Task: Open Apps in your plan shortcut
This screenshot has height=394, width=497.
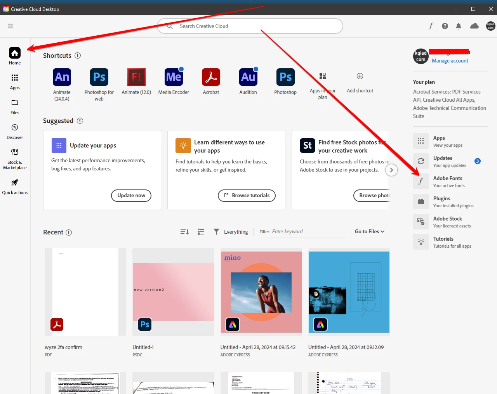Action: click(323, 76)
